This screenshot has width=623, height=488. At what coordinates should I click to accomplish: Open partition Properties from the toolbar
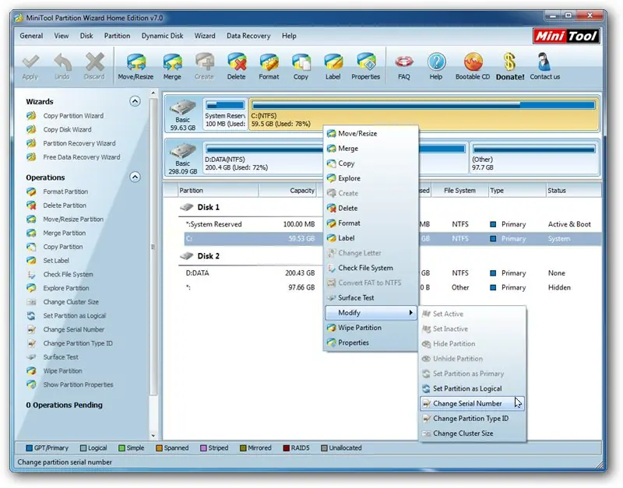[365, 67]
